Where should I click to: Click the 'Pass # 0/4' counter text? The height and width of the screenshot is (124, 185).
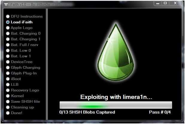(x=160, y=112)
